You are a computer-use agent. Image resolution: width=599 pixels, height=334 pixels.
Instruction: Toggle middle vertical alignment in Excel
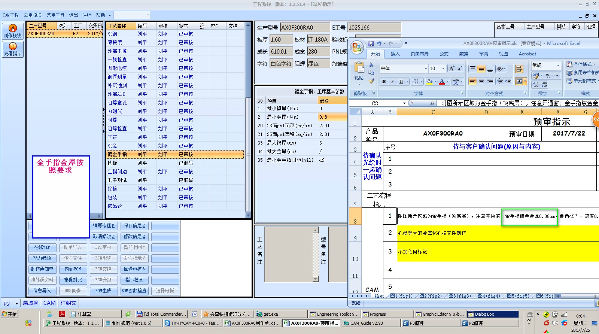click(x=481, y=69)
